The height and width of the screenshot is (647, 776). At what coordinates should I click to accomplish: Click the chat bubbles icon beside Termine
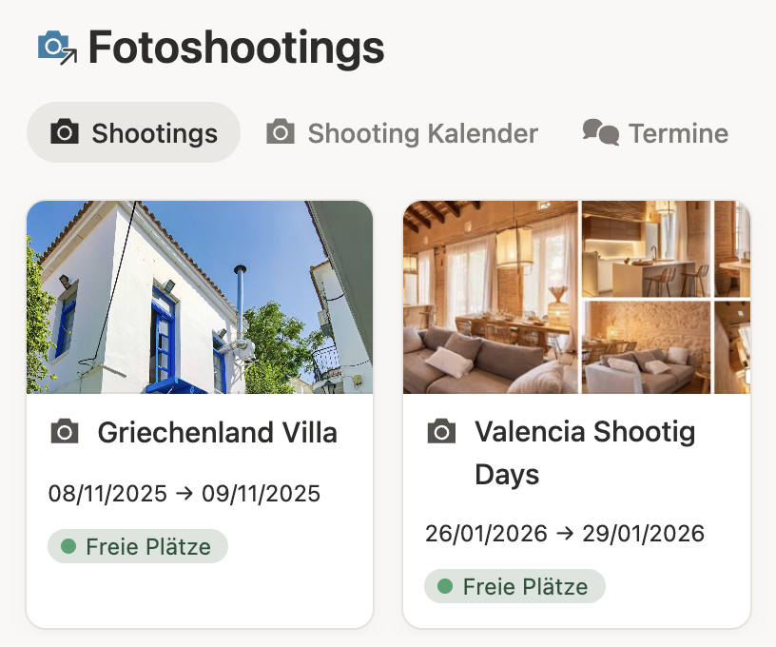[600, 132]
